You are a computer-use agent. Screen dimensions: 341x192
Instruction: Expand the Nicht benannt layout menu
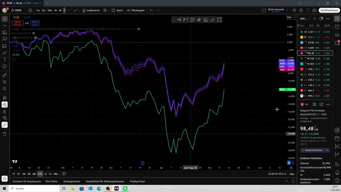(x=287, y=10)
